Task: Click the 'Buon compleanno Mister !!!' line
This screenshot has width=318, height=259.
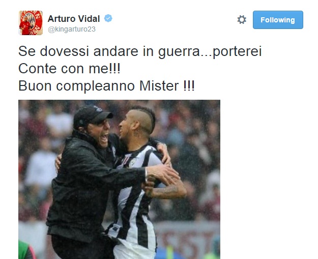Action: pos(106,86)
